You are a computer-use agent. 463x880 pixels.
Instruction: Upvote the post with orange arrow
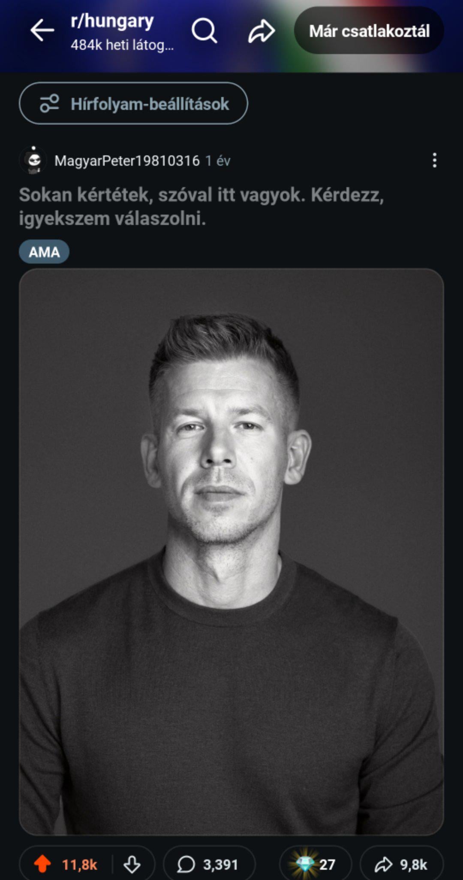pos(42,864)
